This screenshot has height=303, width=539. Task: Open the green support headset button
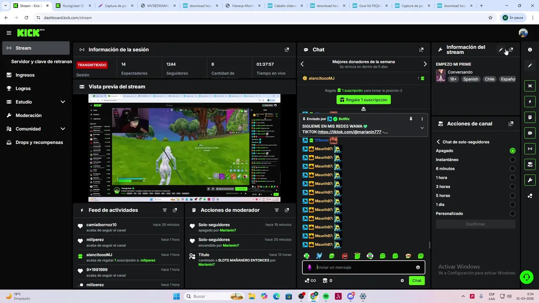(526, 277)
